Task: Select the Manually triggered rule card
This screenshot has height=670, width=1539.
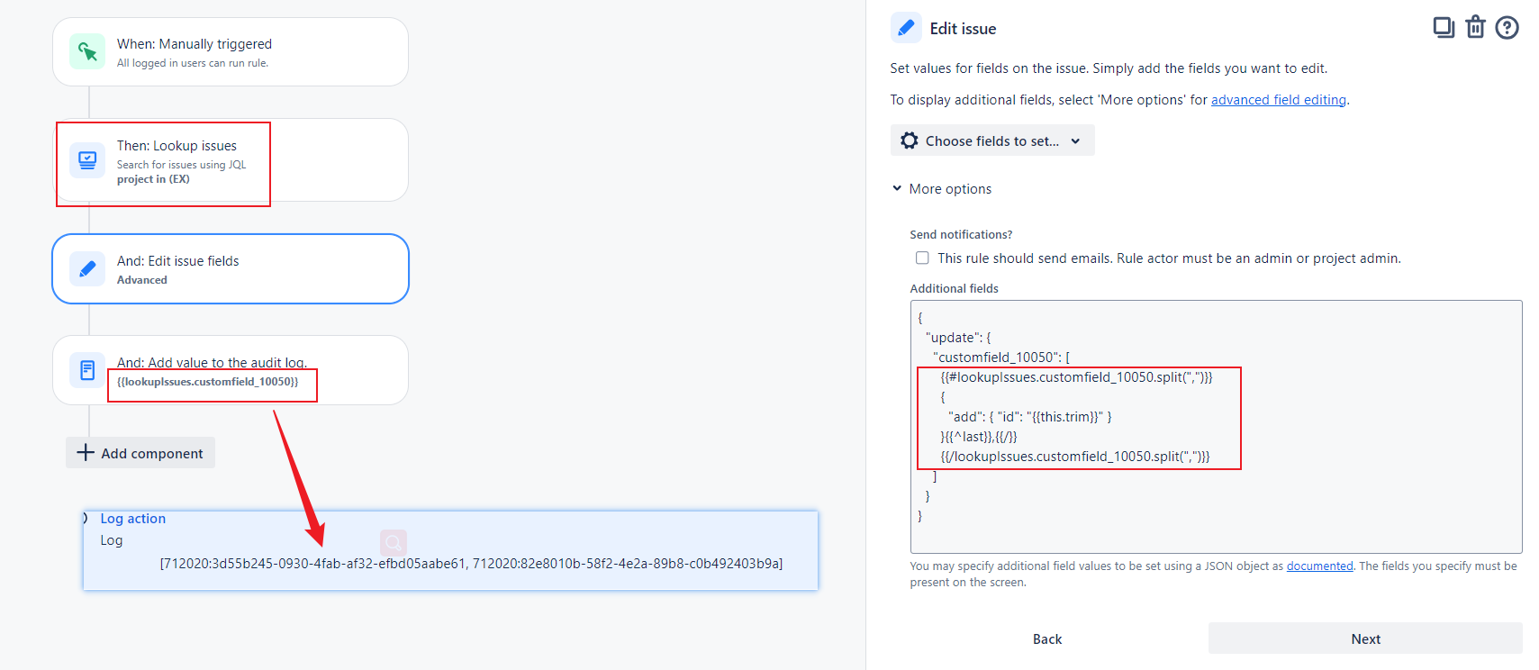Action: pos(231,52)
